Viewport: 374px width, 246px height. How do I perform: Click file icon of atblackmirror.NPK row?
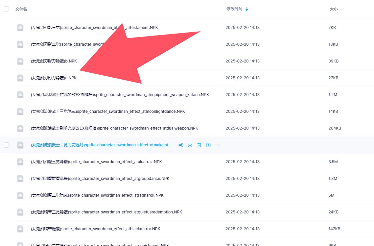pos(20,229)
